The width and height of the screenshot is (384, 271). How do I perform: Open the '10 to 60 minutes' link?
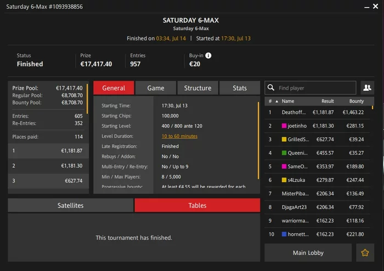pos(179,136)
